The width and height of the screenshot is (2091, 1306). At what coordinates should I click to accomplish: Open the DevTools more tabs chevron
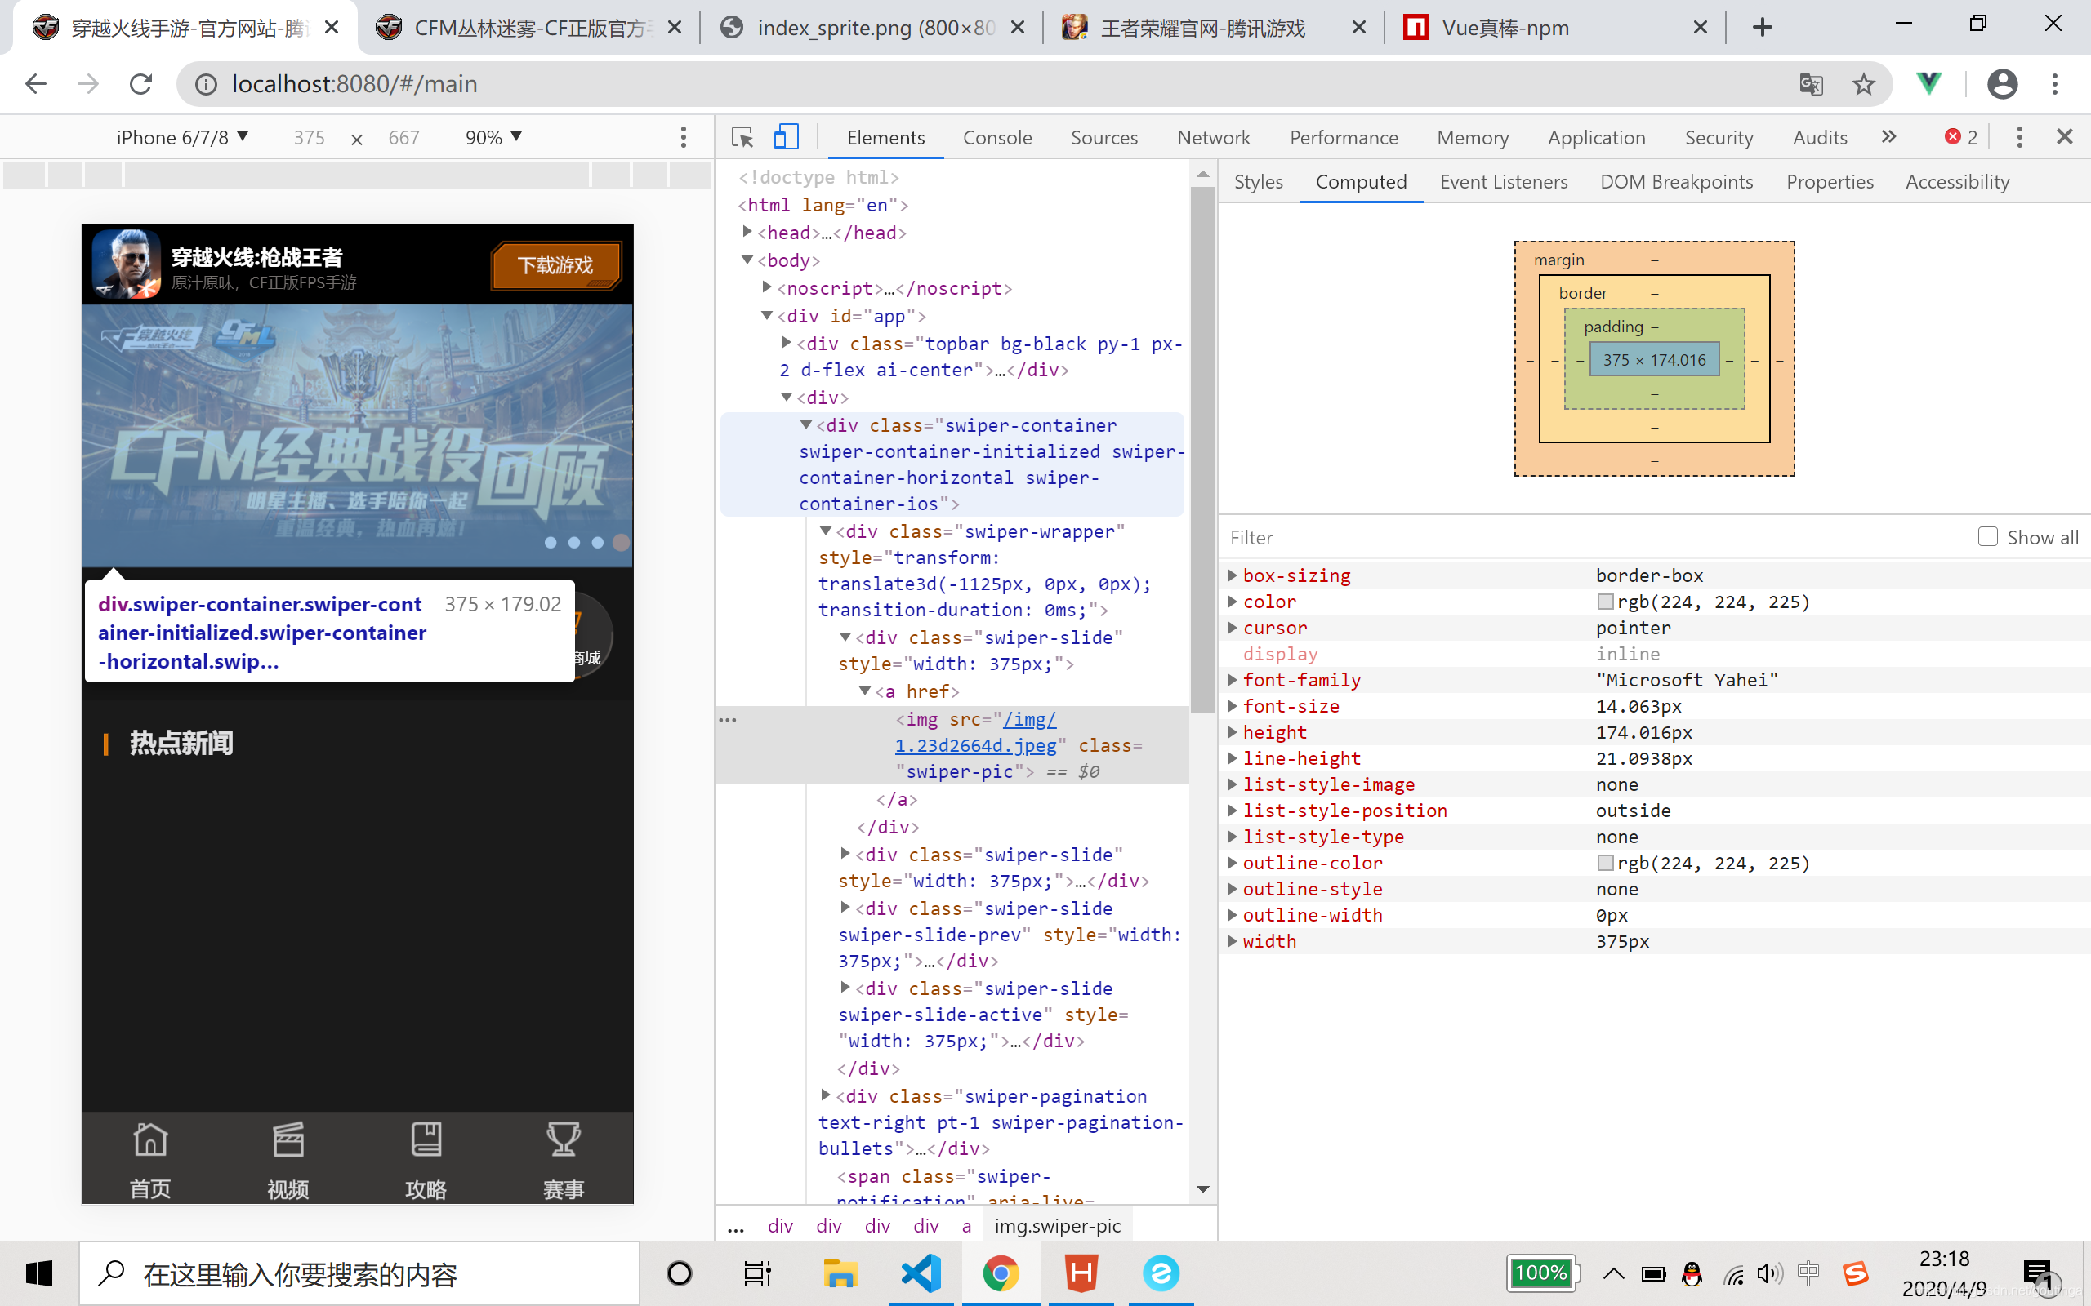1888,136
